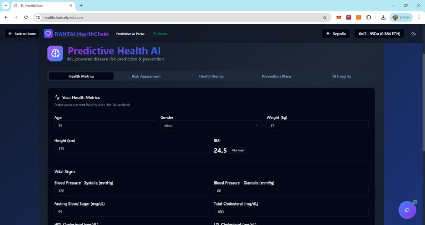
Task: Open the School profile button
Action: [401, 17]
